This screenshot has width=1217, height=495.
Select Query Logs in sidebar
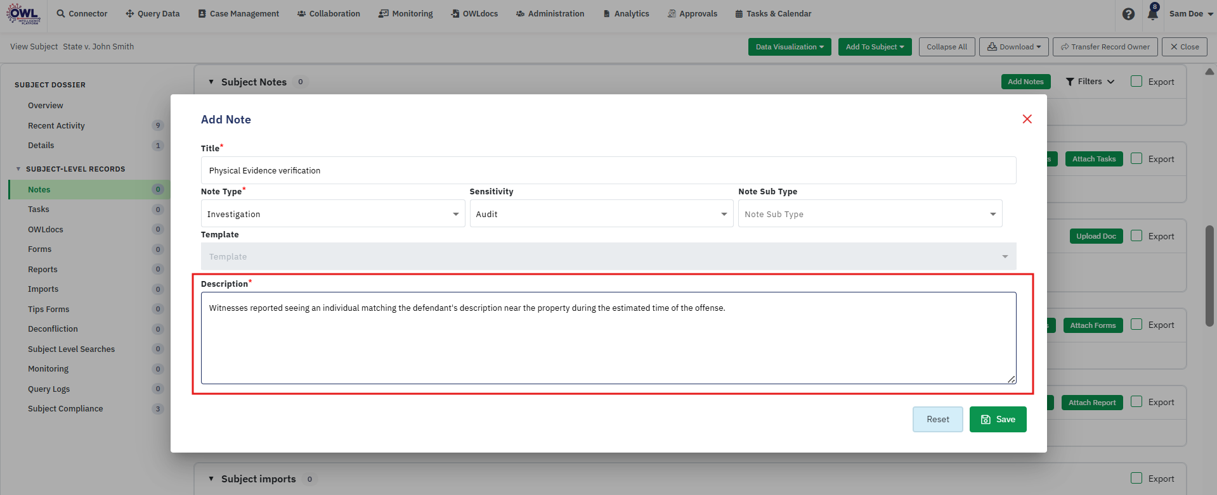(49, 389)
